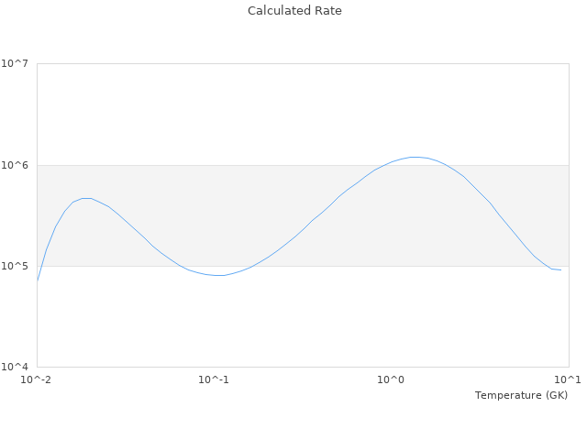Click the 10^1 x-axis tick label
This screenshot has width=587, height=440.
tap(569, 379)
